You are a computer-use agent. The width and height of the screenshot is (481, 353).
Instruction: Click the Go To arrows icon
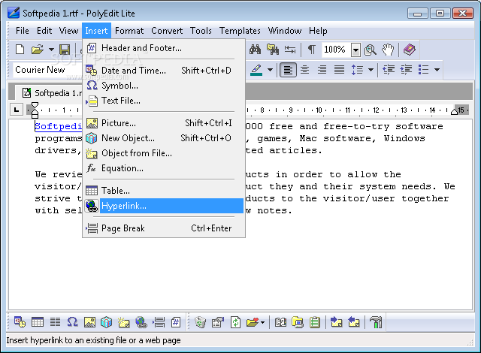click(290, 50)
